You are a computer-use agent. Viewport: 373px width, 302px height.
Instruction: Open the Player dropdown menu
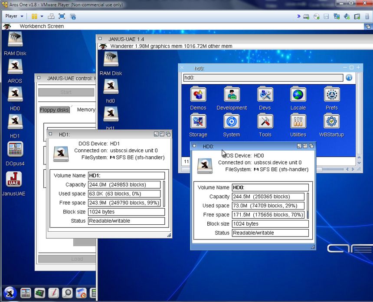pyautogui.click(x=14, y=16)
